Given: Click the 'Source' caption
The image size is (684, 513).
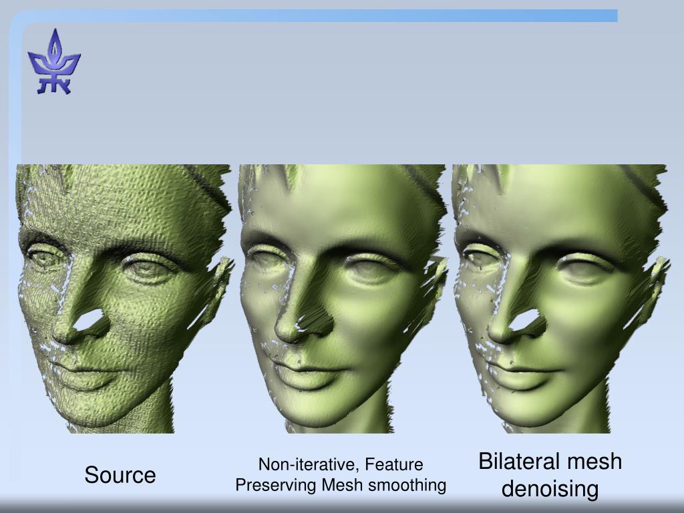Looking at the screenshot, I should (x=120, y=475).
